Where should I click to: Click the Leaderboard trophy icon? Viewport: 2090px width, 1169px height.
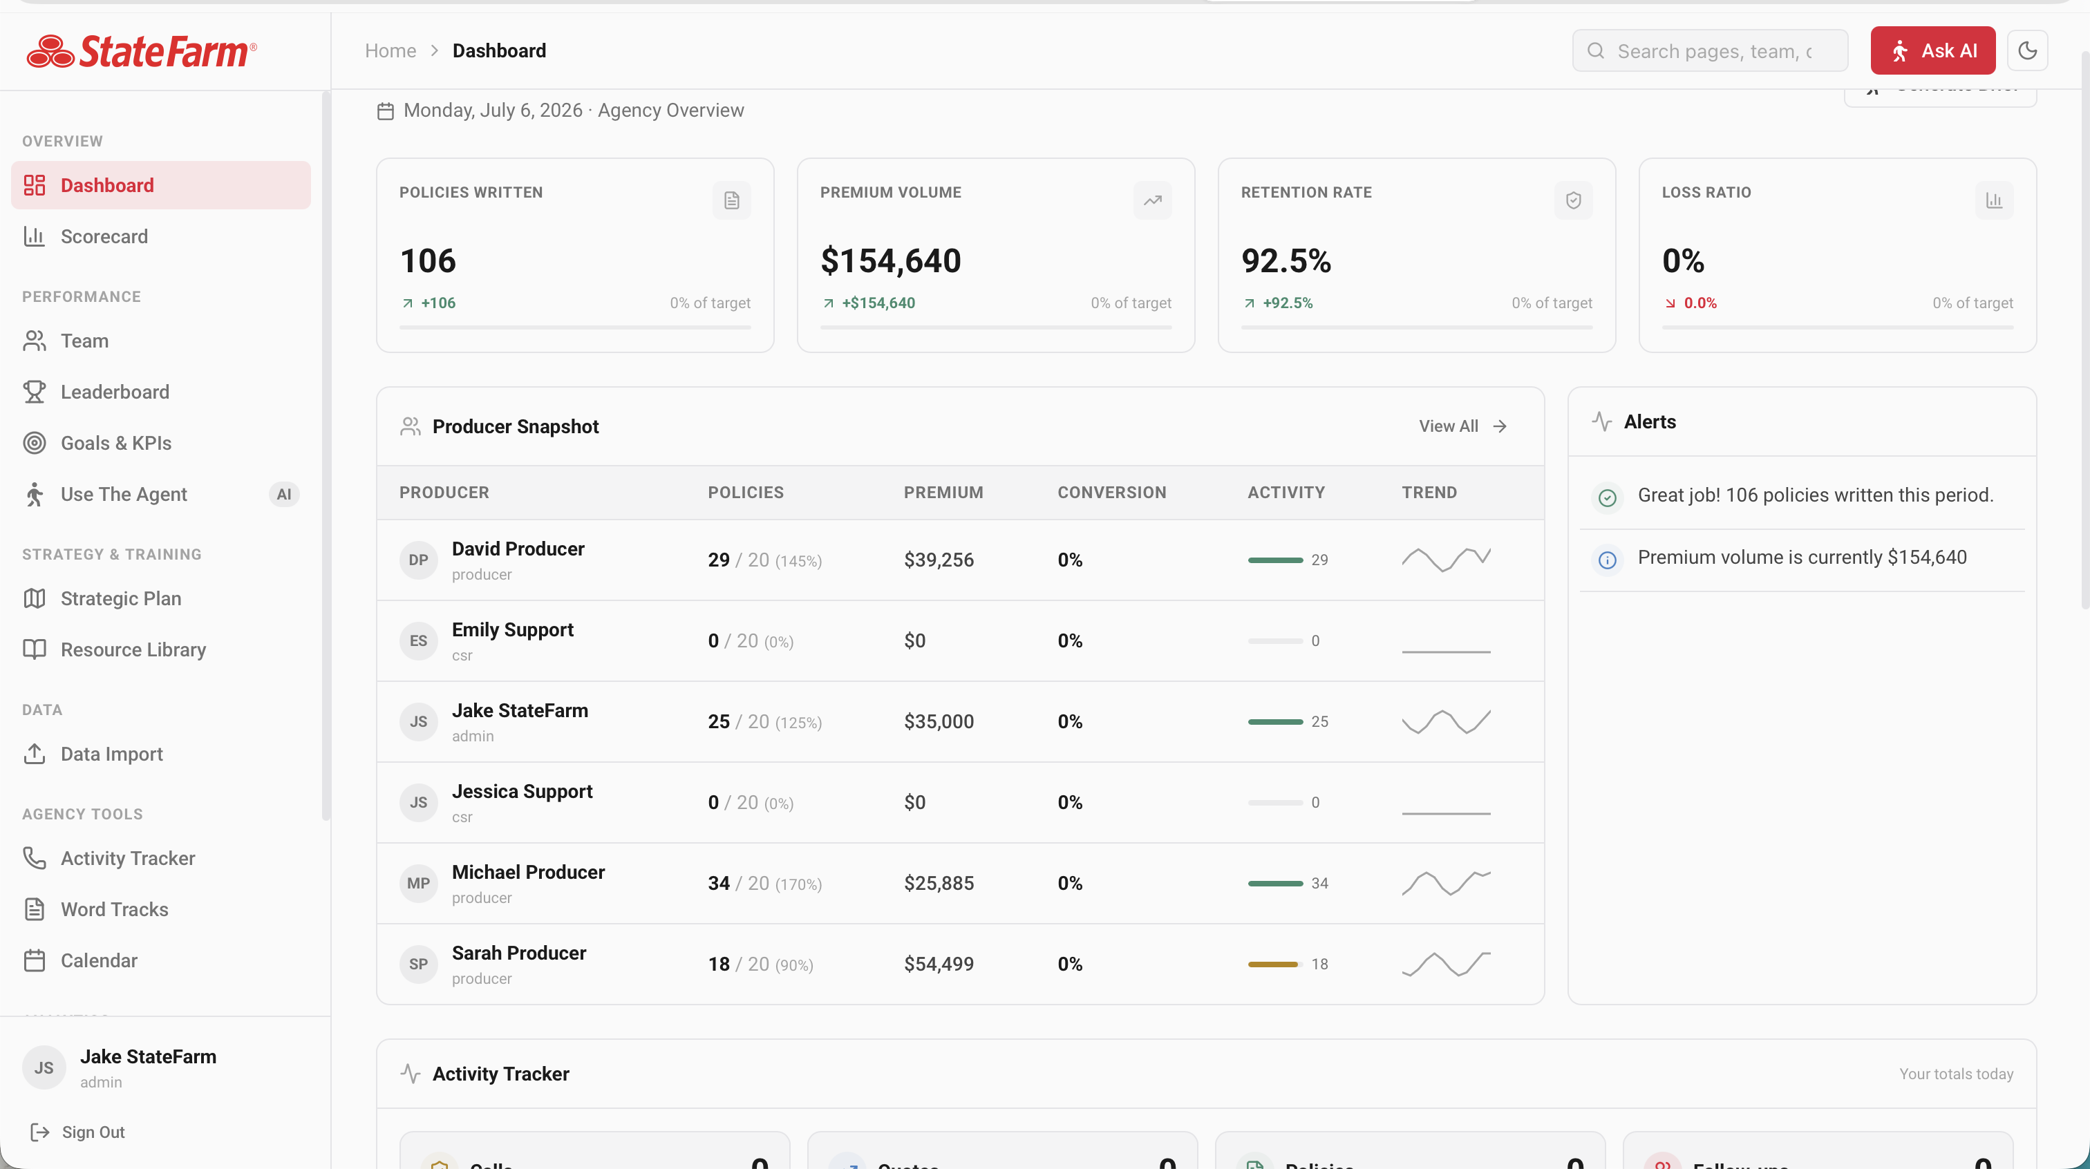tap(34, 392)
